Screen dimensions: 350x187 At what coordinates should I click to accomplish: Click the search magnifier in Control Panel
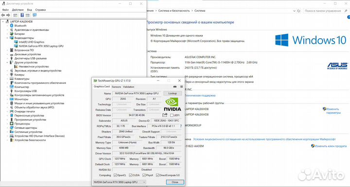(346, 11)
